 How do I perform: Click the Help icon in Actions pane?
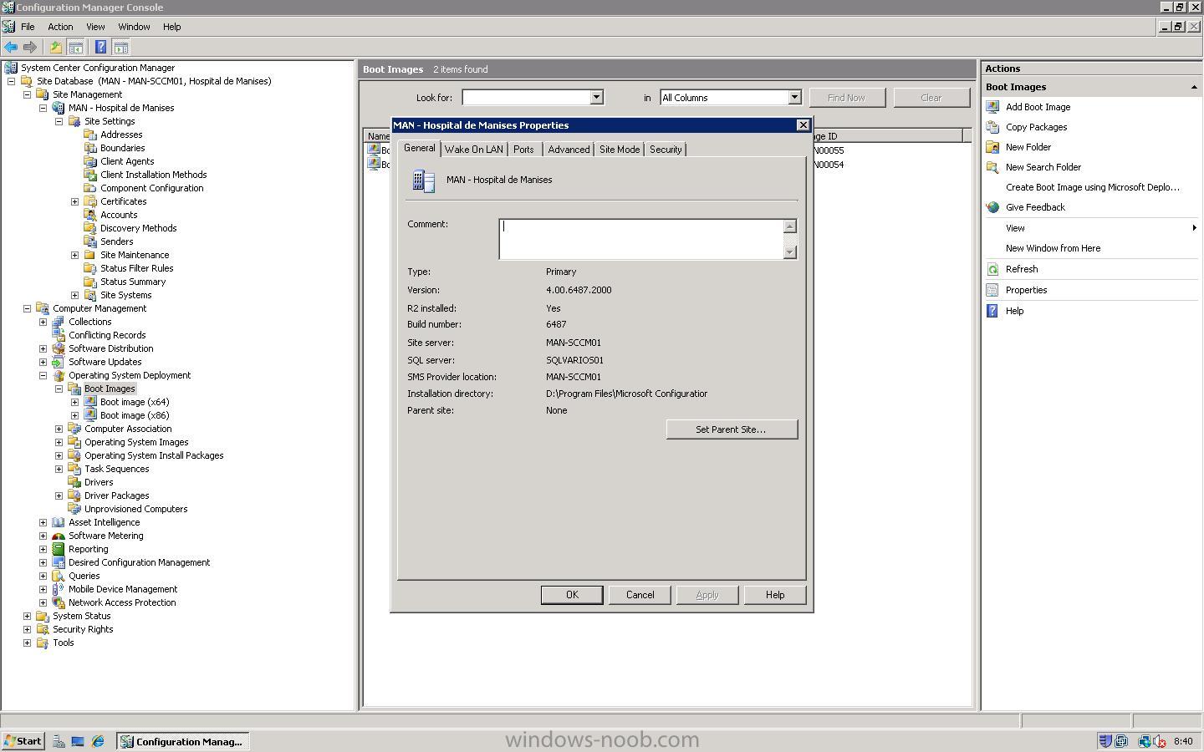(x=992, y=311)
